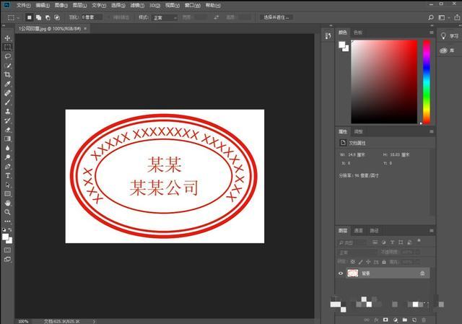The image size is (462, 324).
Task: Select the History Brush tool
Action: coord(8,121)
